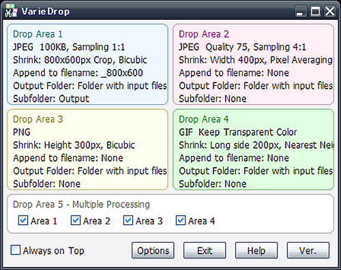Toggle the Area 1 checkbox

click(x=23, y=220)
